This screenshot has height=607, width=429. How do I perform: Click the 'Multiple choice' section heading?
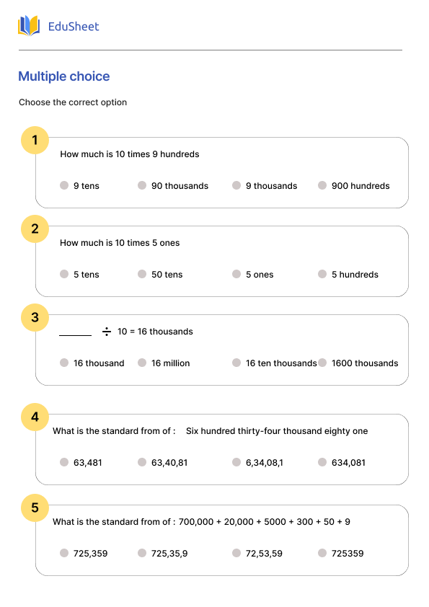64,76
